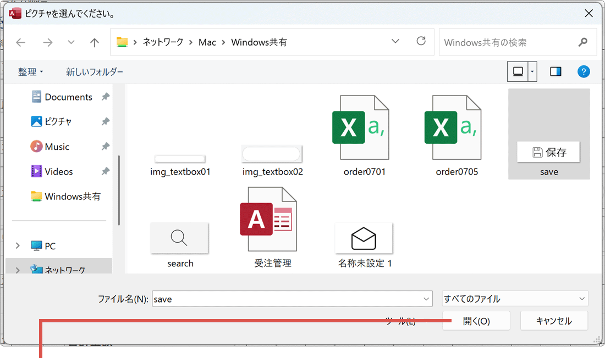Open the help question mark icon

coord(584,72)
